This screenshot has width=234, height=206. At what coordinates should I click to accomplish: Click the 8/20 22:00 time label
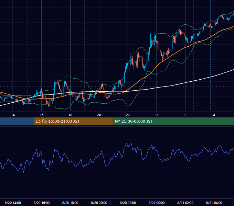click(128, 203)
